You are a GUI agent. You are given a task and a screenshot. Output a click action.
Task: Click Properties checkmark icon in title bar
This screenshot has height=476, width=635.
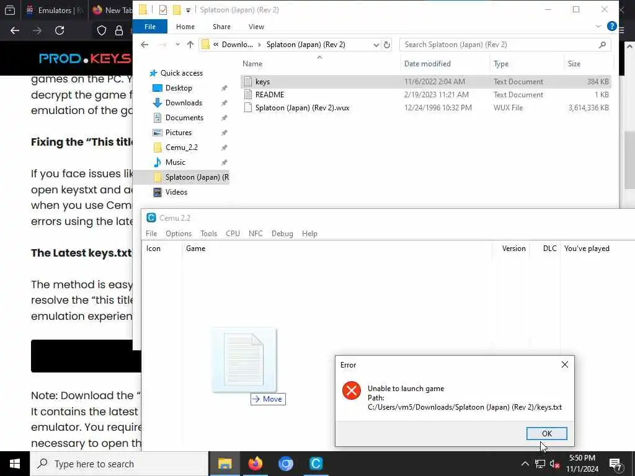(x=163, y=10)
